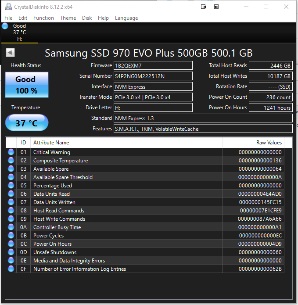
Task: Open the Theme menu
Action: tap(68, 18)
